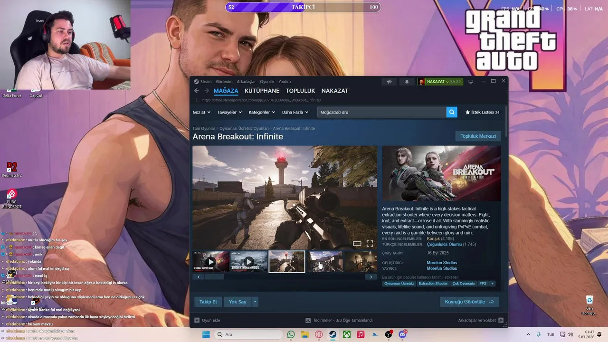This screenshot has height=342, width=608.
Task: Switch to Big Picture mode monitor icon
Action: click(x=471, y=82)
